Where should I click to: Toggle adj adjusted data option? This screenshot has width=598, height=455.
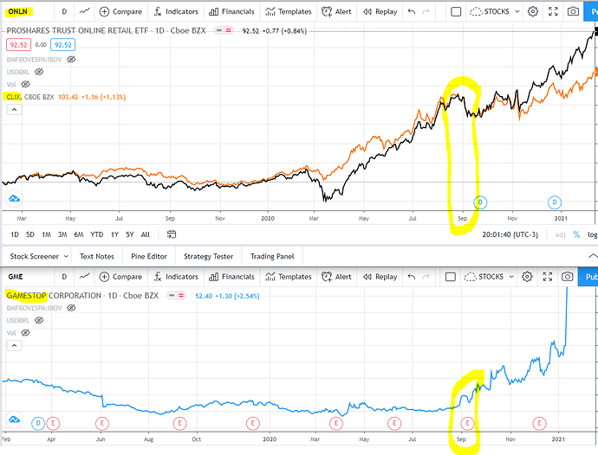tap(560, 234)
